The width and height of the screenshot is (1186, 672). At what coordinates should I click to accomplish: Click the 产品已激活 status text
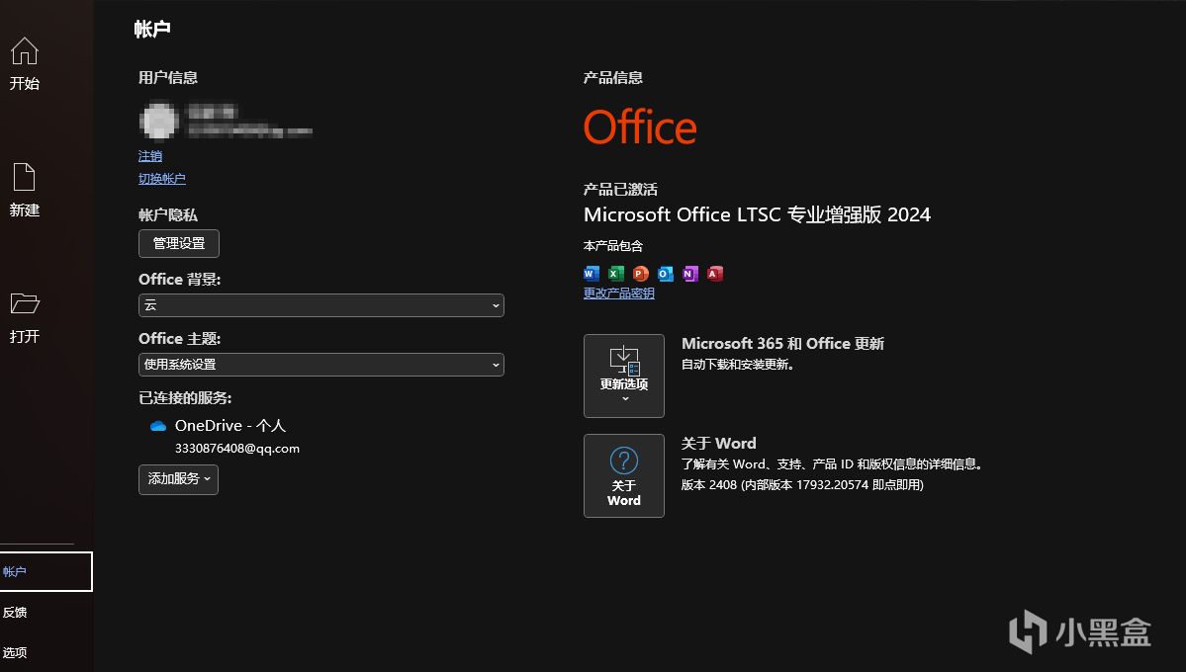[620, 189]
